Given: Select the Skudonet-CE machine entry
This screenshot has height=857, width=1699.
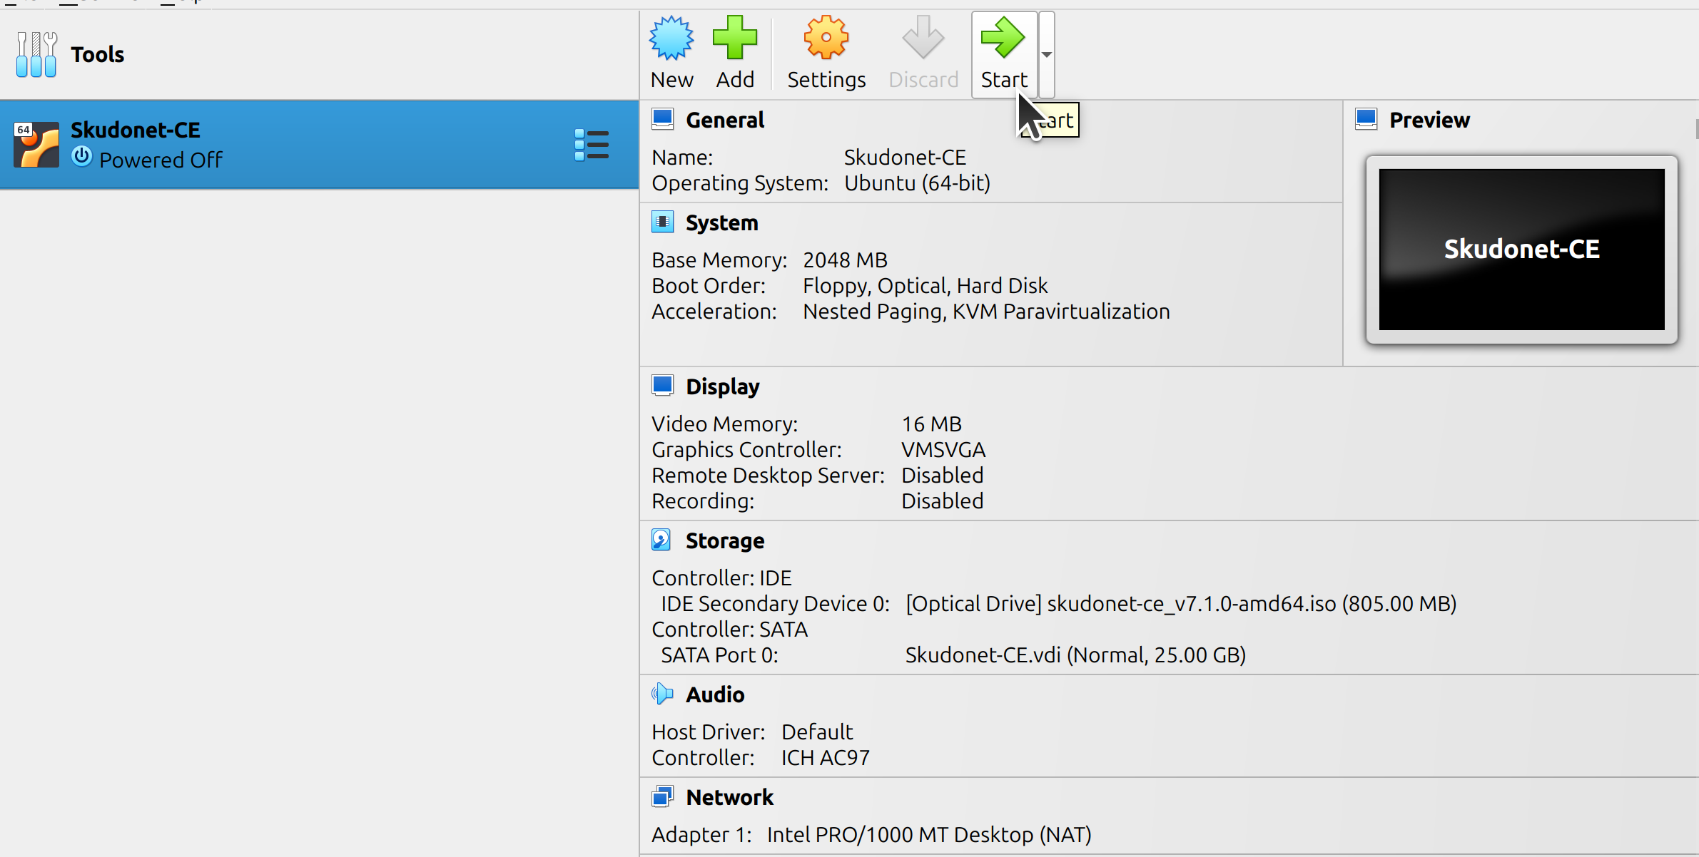Looking at the screenshot, I should click(285, 145).
